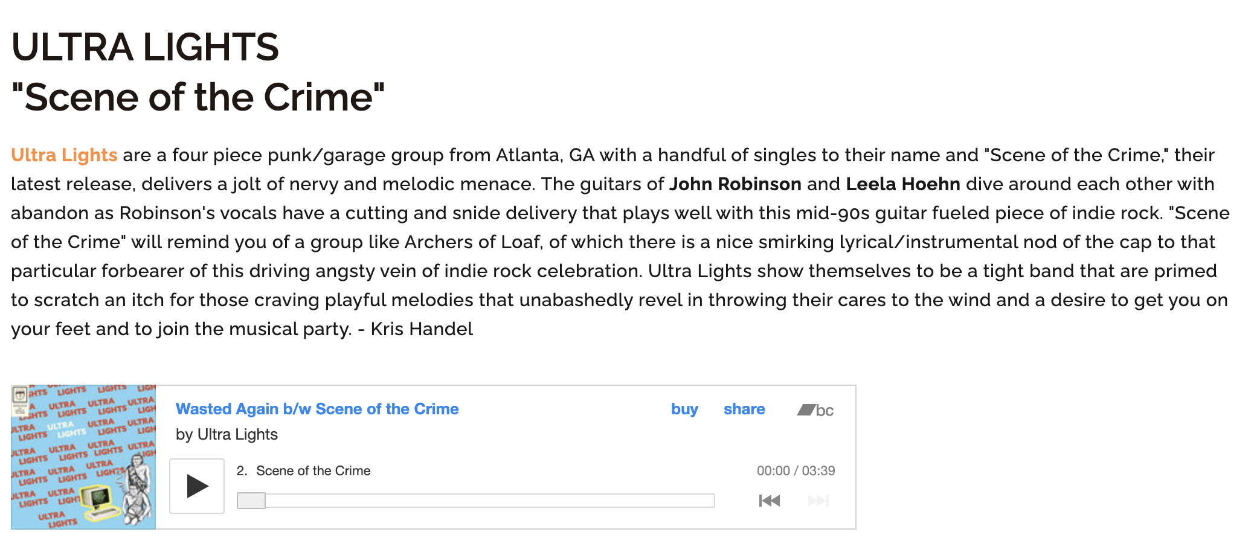The height and width of the screenshot is (558, 1254).
Task: Click the 00:00 / 03:39 time display
Action: (796, 471)
